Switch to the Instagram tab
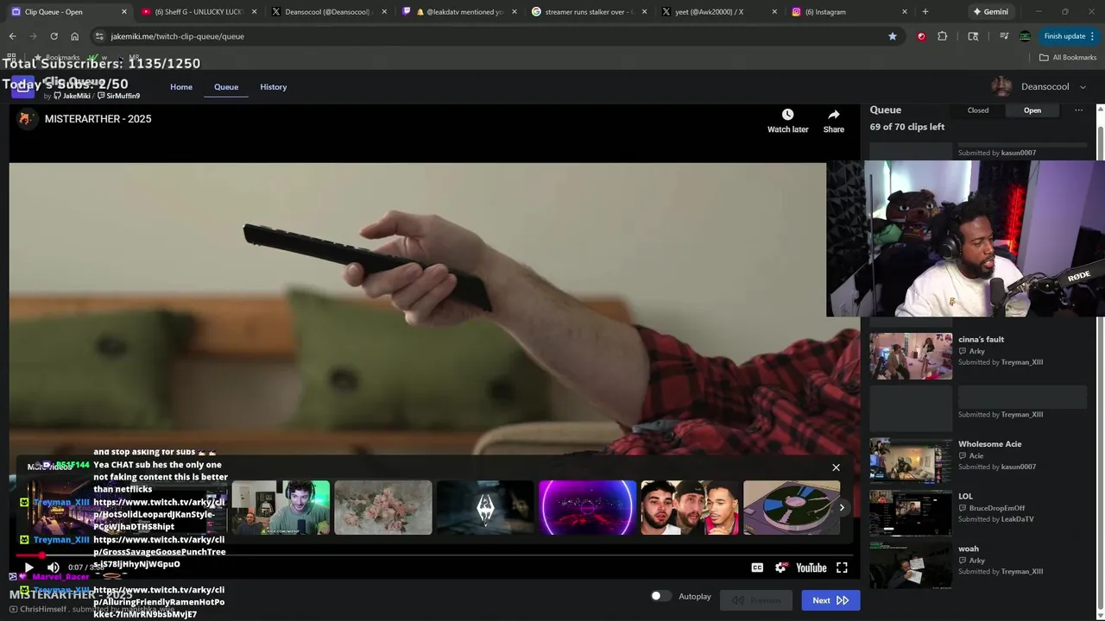Image resolution: width=1105 pixels, height=621 pixels. 849,12
